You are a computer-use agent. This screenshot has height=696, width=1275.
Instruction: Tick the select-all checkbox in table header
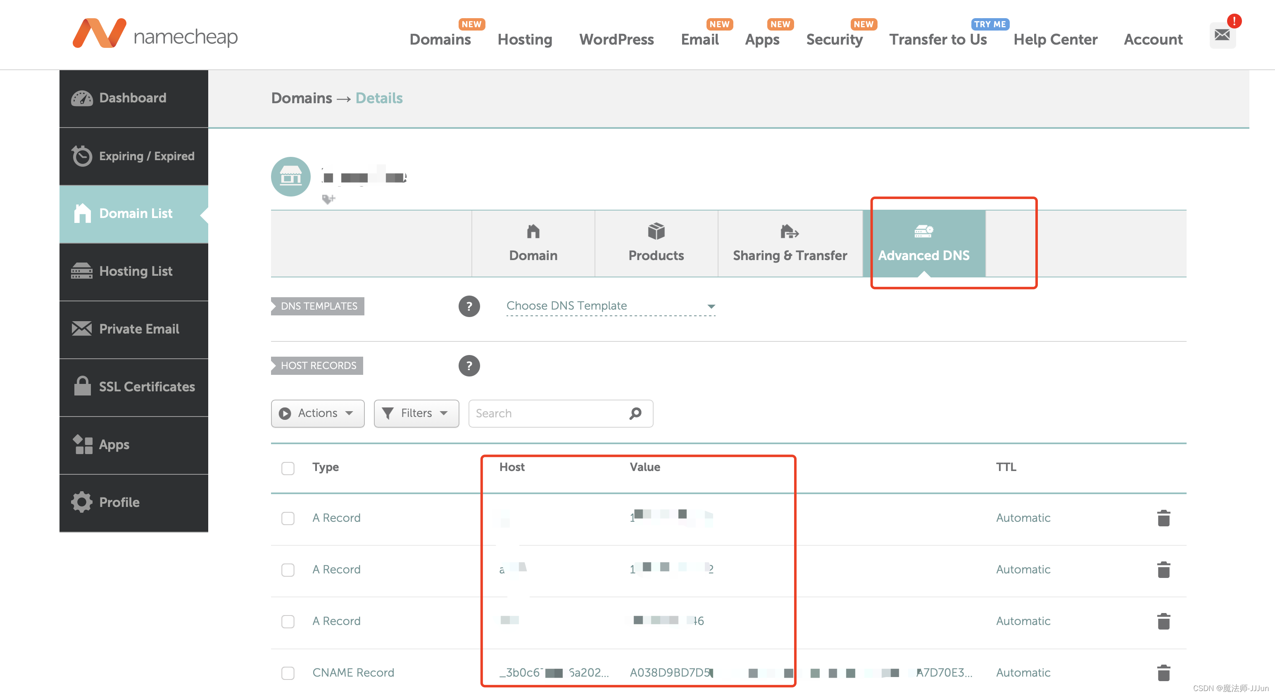coord(288,468)
